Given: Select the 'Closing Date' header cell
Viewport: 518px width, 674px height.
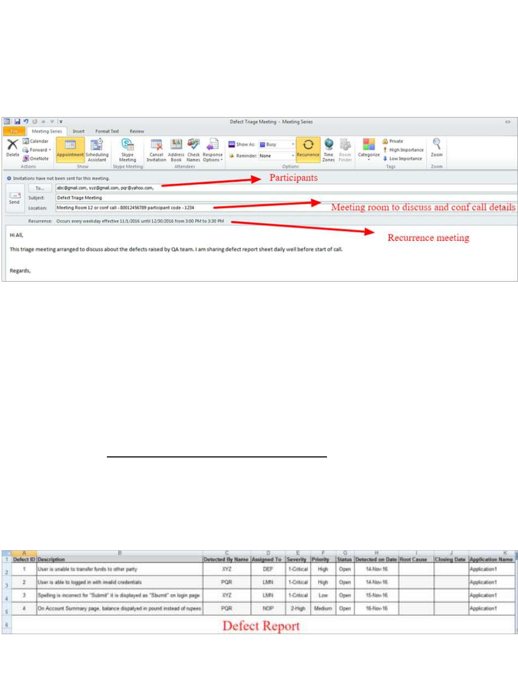Looking at the screenshot, I should pyautogui.click(x=451, y=559).
